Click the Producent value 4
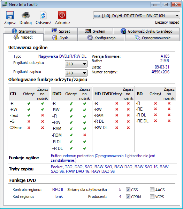The height and width of the screenshot is (209, 183). click(x=120, y=196)
